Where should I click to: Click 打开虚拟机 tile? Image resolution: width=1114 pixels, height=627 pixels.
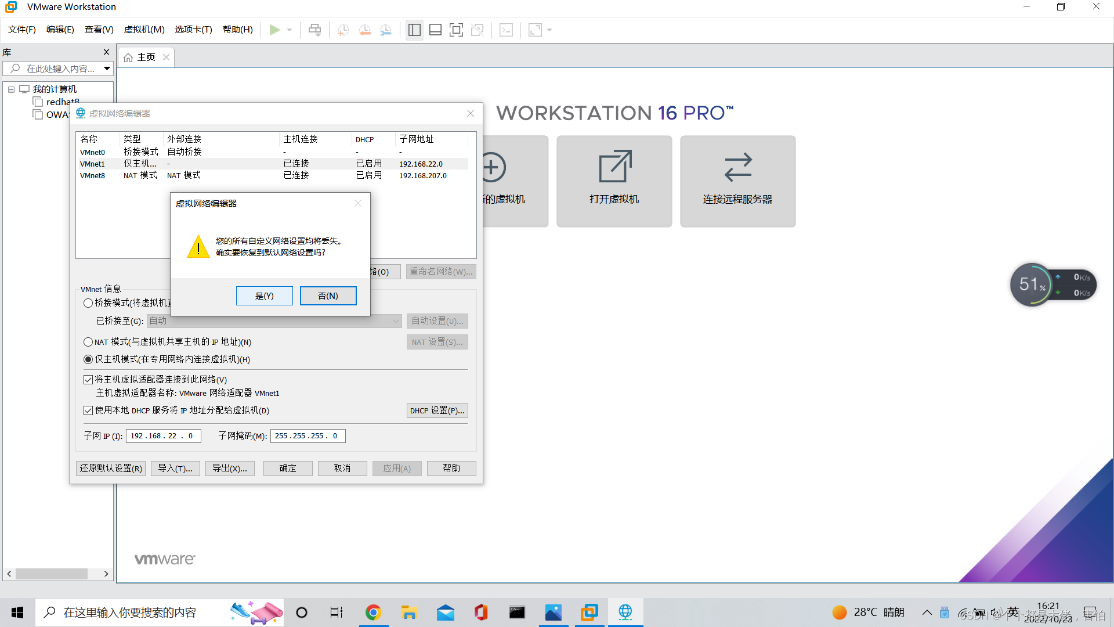(x=614, y=181)
